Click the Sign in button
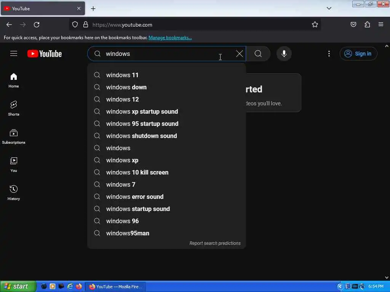The width and height of the screenshot is (390, 292). 358,54
